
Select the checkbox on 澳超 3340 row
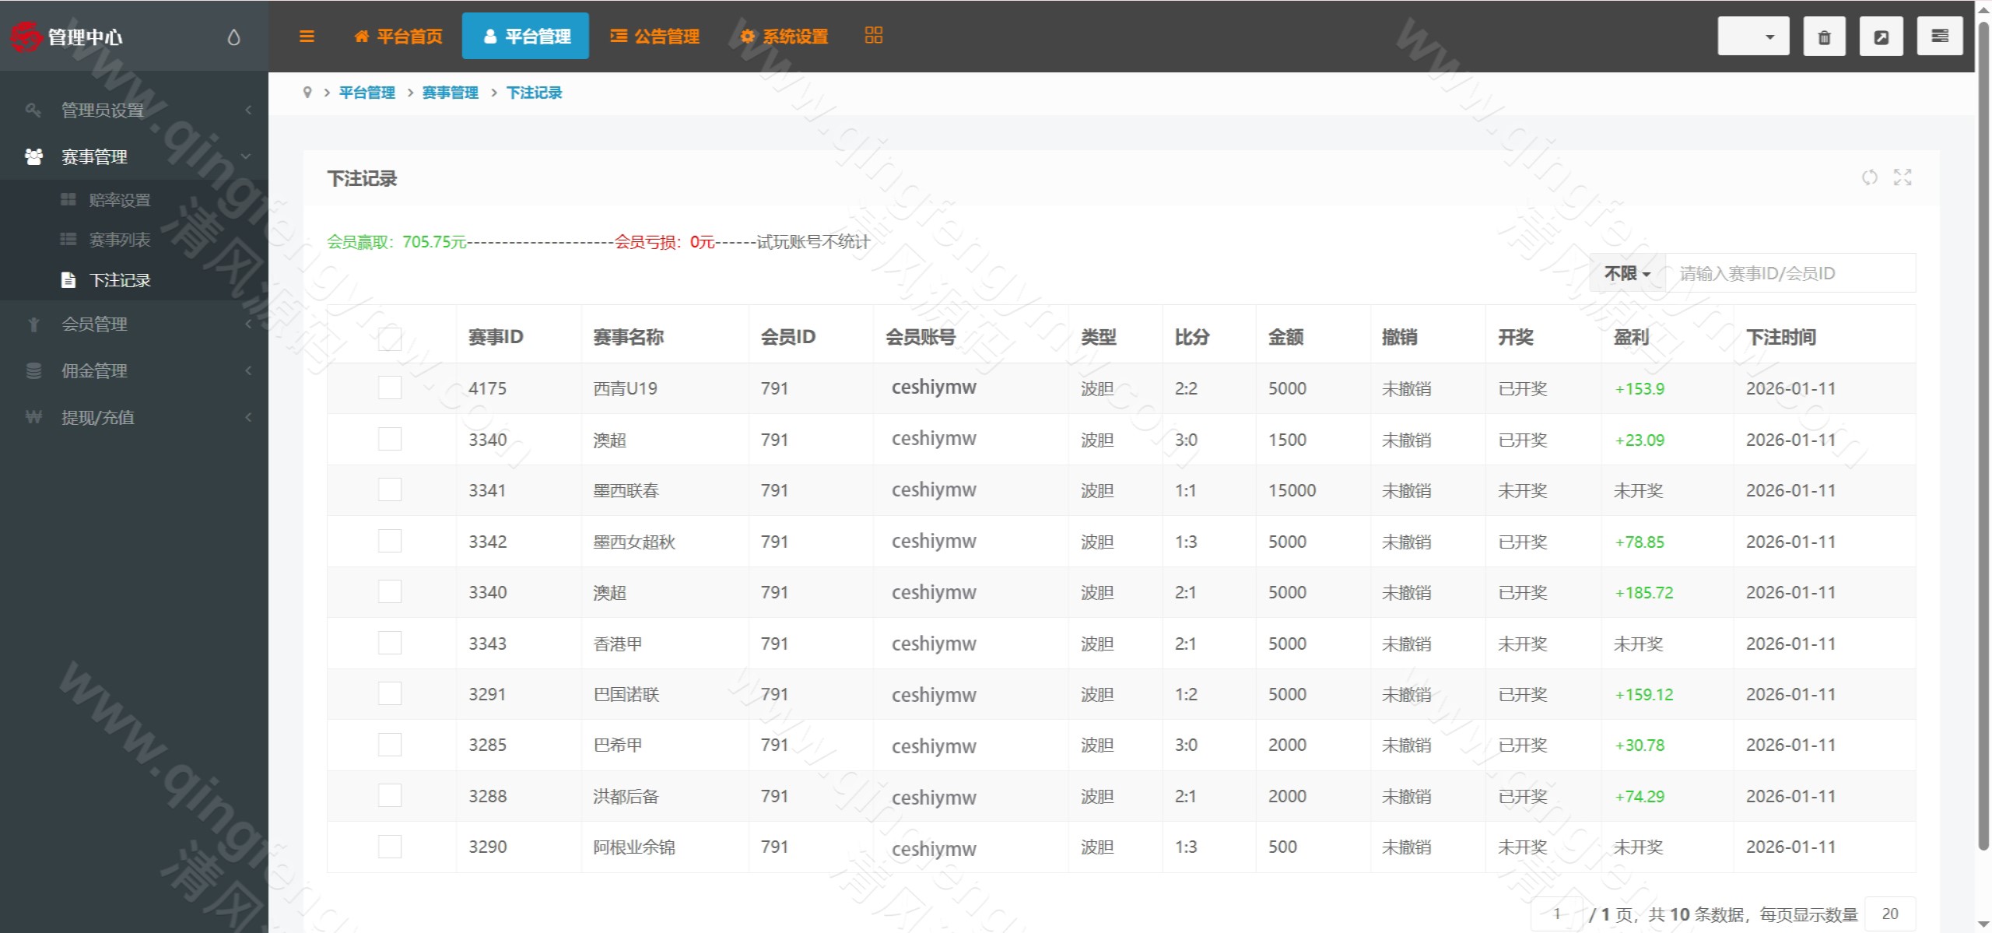(x=390, y=438)
